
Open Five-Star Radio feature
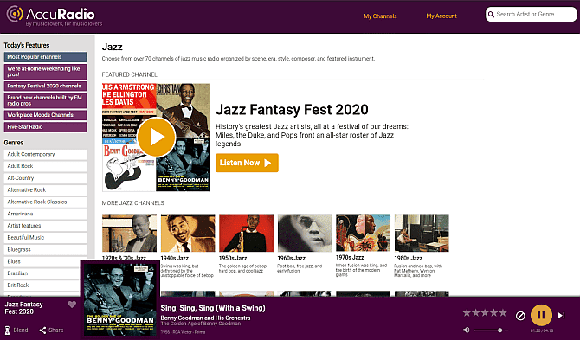46,127
